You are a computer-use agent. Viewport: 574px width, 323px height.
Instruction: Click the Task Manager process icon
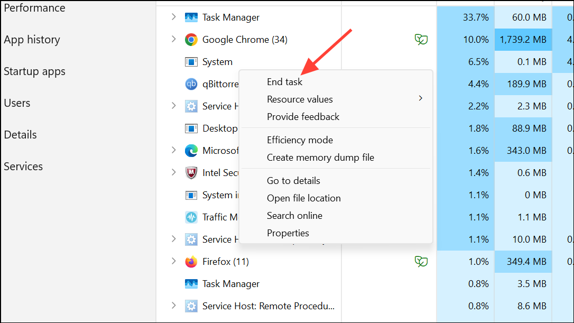[x=191, y=17]
